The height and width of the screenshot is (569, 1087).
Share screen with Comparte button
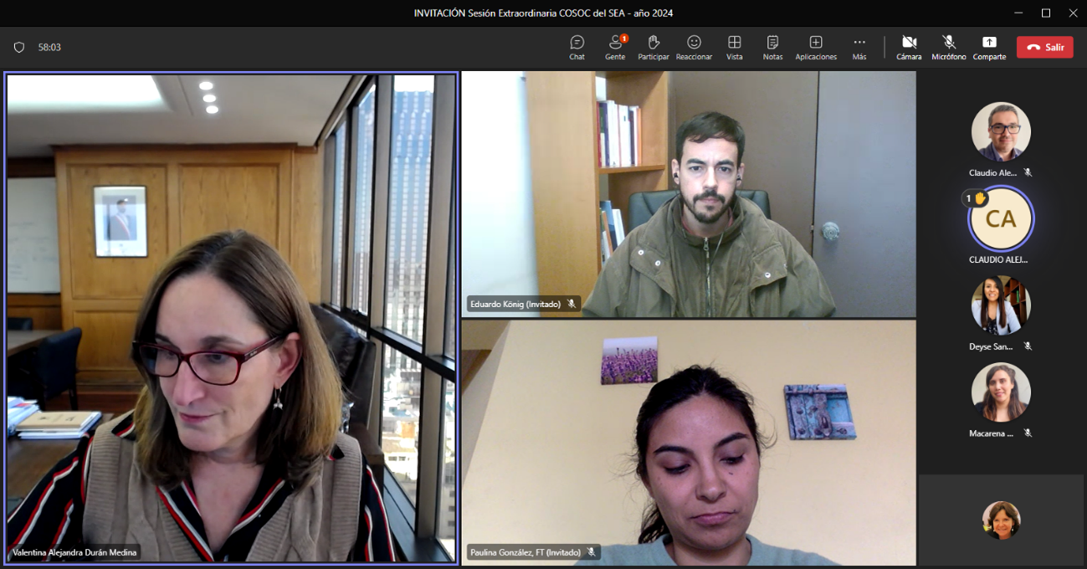(989, 47)
